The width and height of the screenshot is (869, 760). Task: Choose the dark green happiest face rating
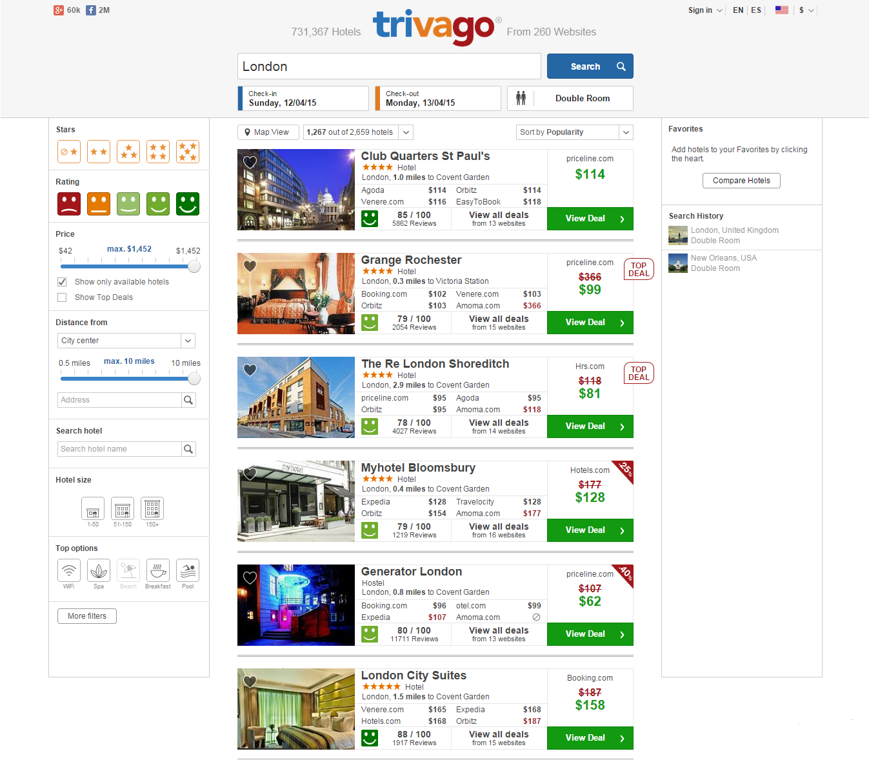pyautogui.click(x=188, y=204)
